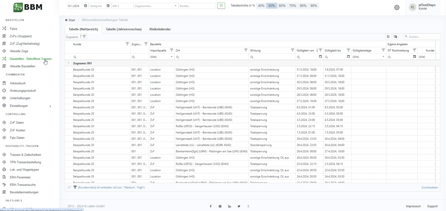
Task: Toggle the Kundenrisiko filter checkbox
Action: pos(69,187)
